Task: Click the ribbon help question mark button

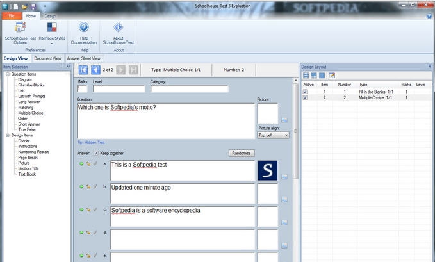Action: pyautogui.click(x=429, y=16)
